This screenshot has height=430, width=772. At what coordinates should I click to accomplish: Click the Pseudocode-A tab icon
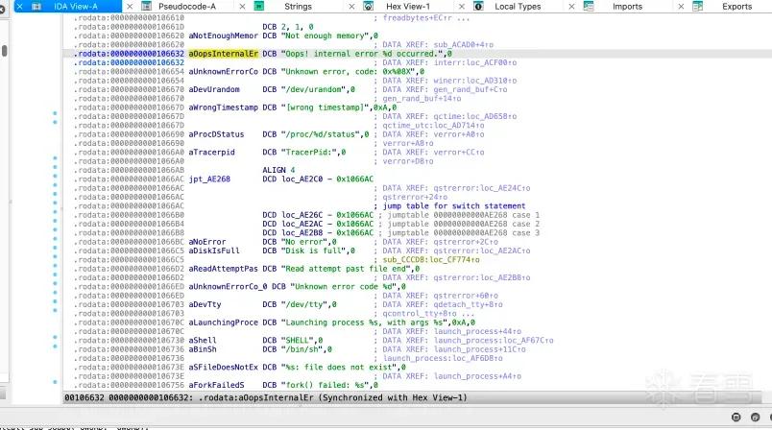pos(146,7)
